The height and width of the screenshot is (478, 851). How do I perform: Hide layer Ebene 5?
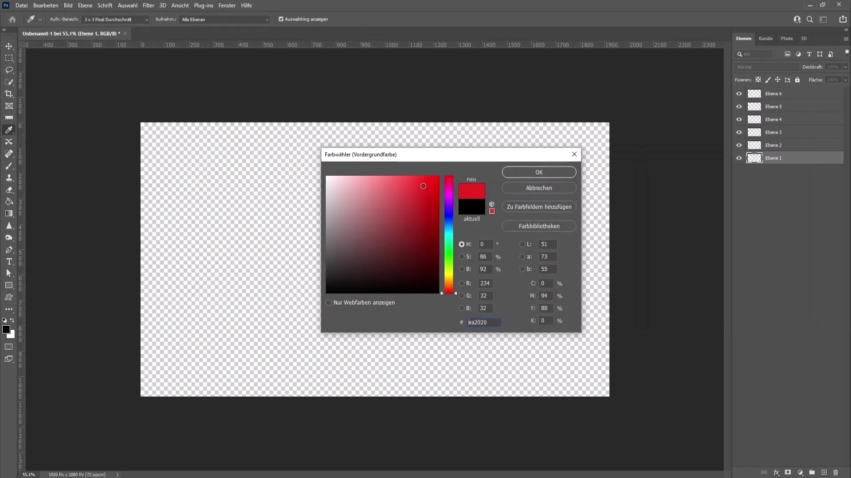[x=739, y=107]
